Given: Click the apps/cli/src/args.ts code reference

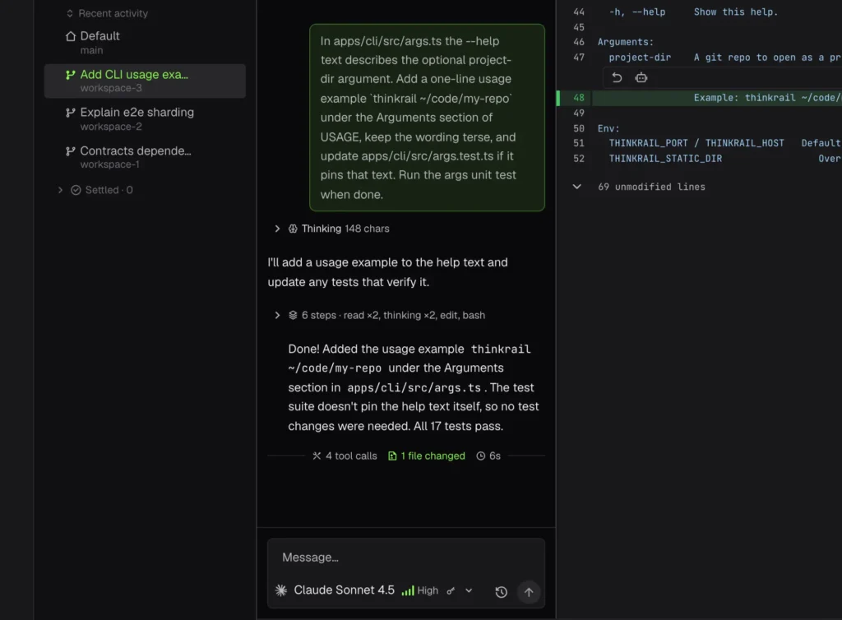Looking at the screenshot, I should pyautogui.click(x=414, y=387).
